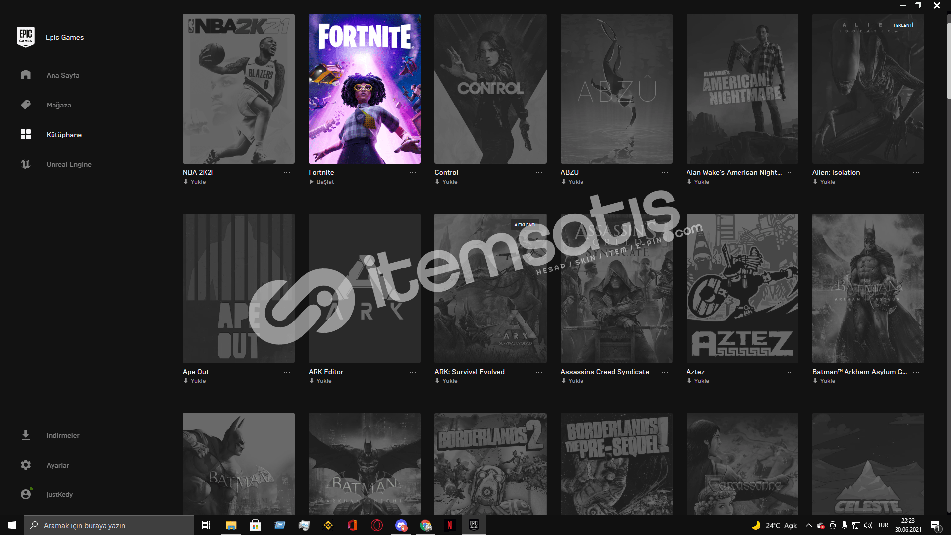Open Binance from the taskbar
The width and height of the screenshot is (951, 535).
328,525
